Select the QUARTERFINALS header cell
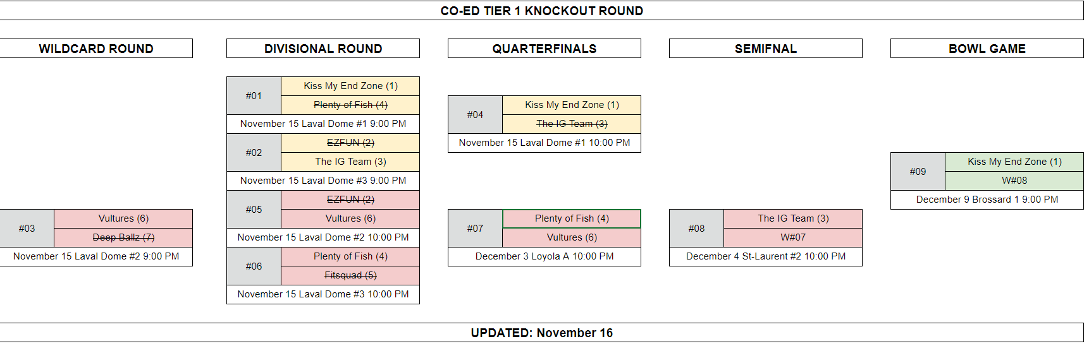The height and width of the screenshot is (346, 1089). click(x=544, y=49)
